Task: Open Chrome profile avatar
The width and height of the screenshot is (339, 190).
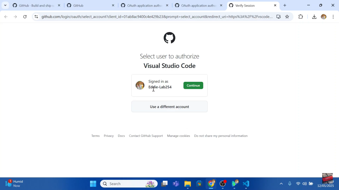Action: point(324,16)
